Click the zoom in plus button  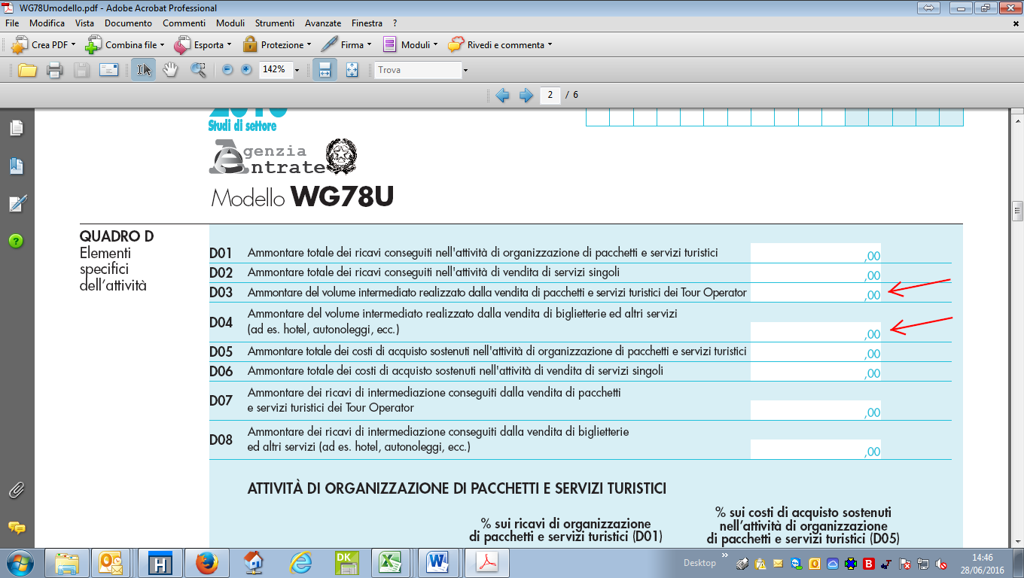[x=246, y=70]
